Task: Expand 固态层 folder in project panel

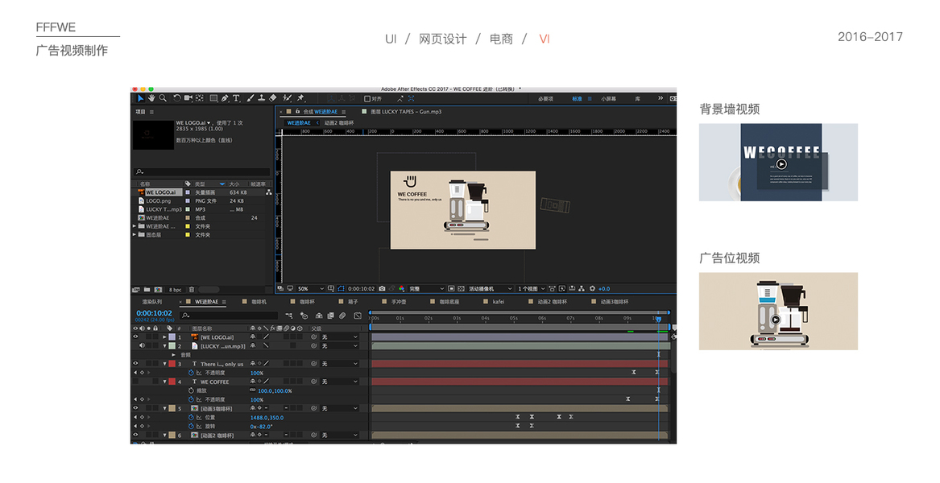Action: [x=135, y=235]
